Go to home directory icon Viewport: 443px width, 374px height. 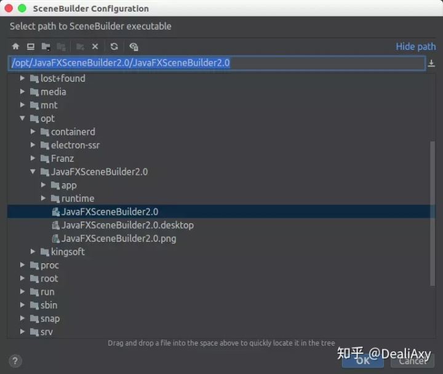coord(15,46)
